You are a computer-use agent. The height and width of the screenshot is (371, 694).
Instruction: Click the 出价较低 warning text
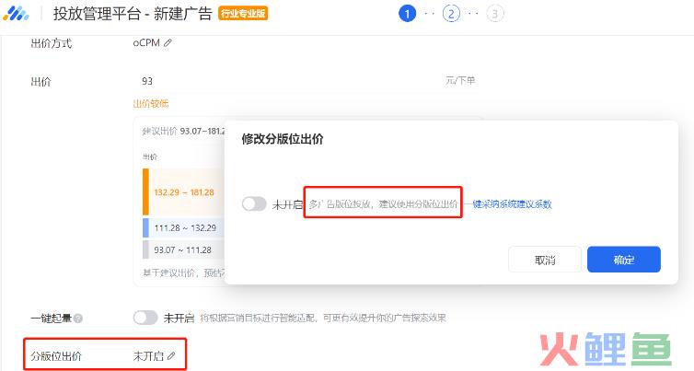point(151,104)
